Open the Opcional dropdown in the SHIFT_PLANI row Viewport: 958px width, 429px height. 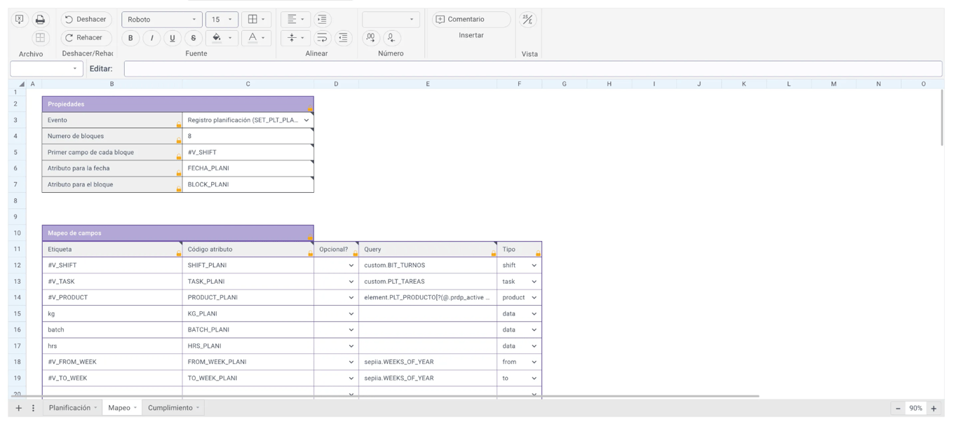pos(351,266)
